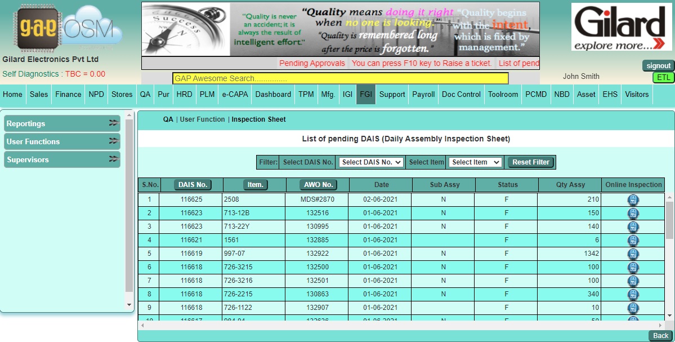675x342 pixels.
Task: Open the Select Item dropdown
Action: (475, 162)
